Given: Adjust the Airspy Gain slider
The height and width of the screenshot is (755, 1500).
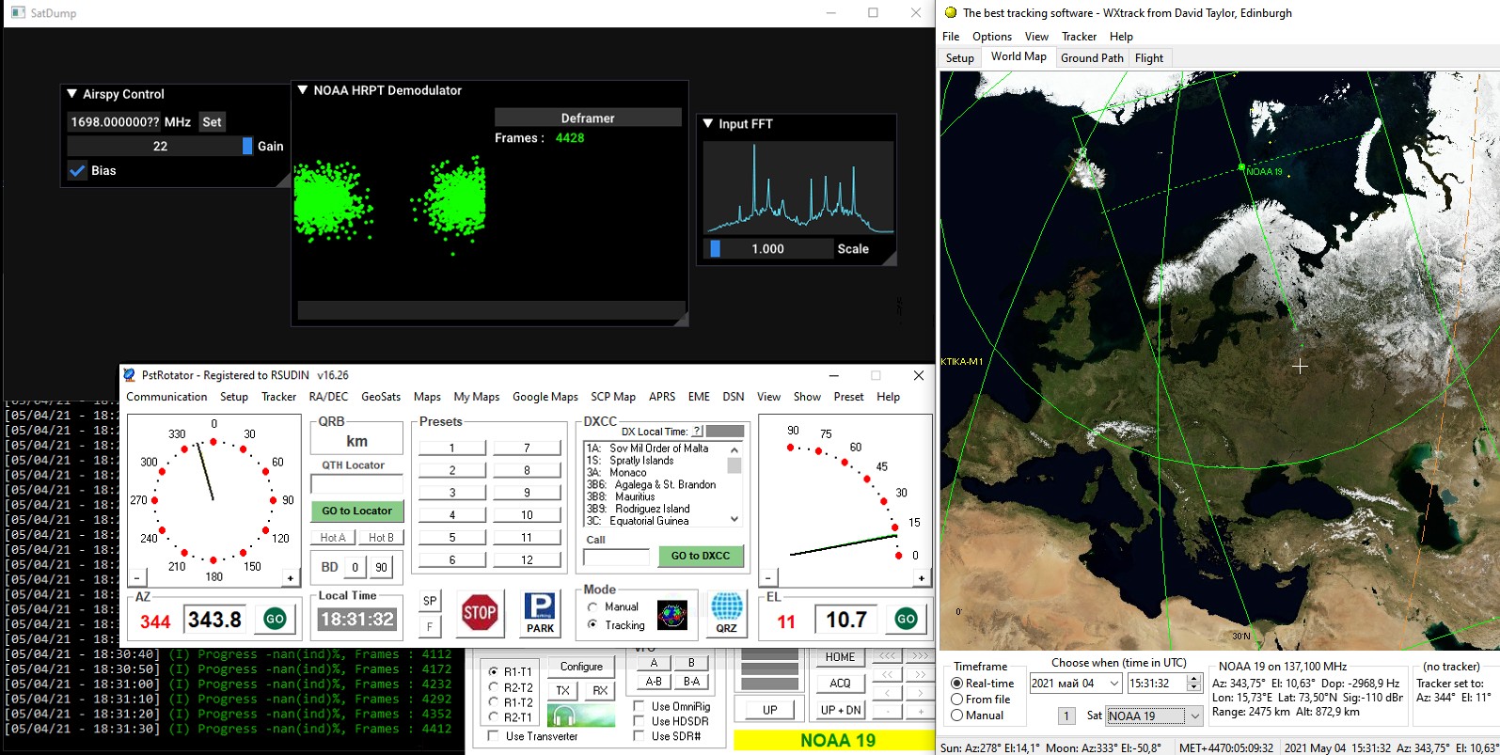Looking at the screenshot, I should [x=160, y=147].
